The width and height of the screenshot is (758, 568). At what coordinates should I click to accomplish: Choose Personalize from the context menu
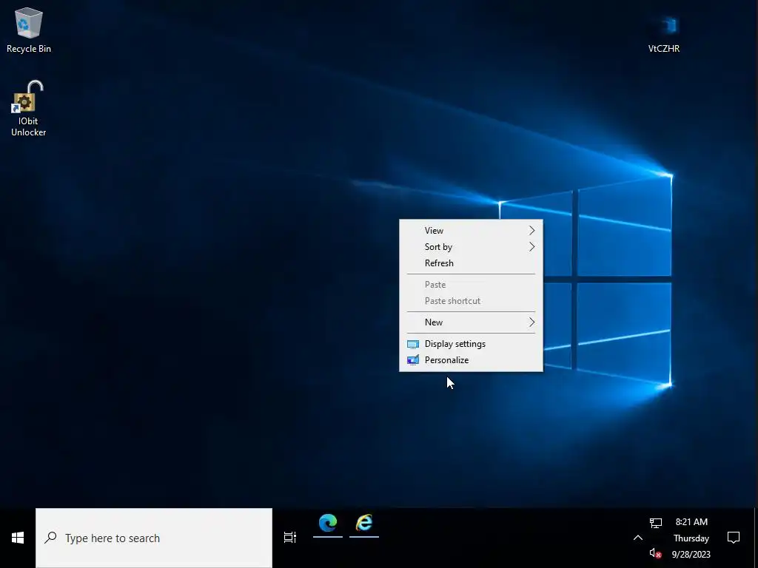tap(472, 360)
